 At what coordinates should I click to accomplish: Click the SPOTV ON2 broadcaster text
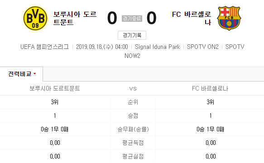tap(203, 47)
